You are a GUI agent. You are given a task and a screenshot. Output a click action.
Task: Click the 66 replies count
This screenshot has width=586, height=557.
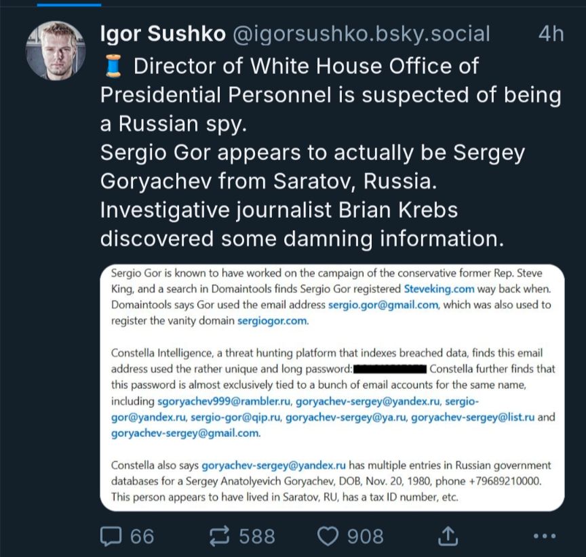142,537
